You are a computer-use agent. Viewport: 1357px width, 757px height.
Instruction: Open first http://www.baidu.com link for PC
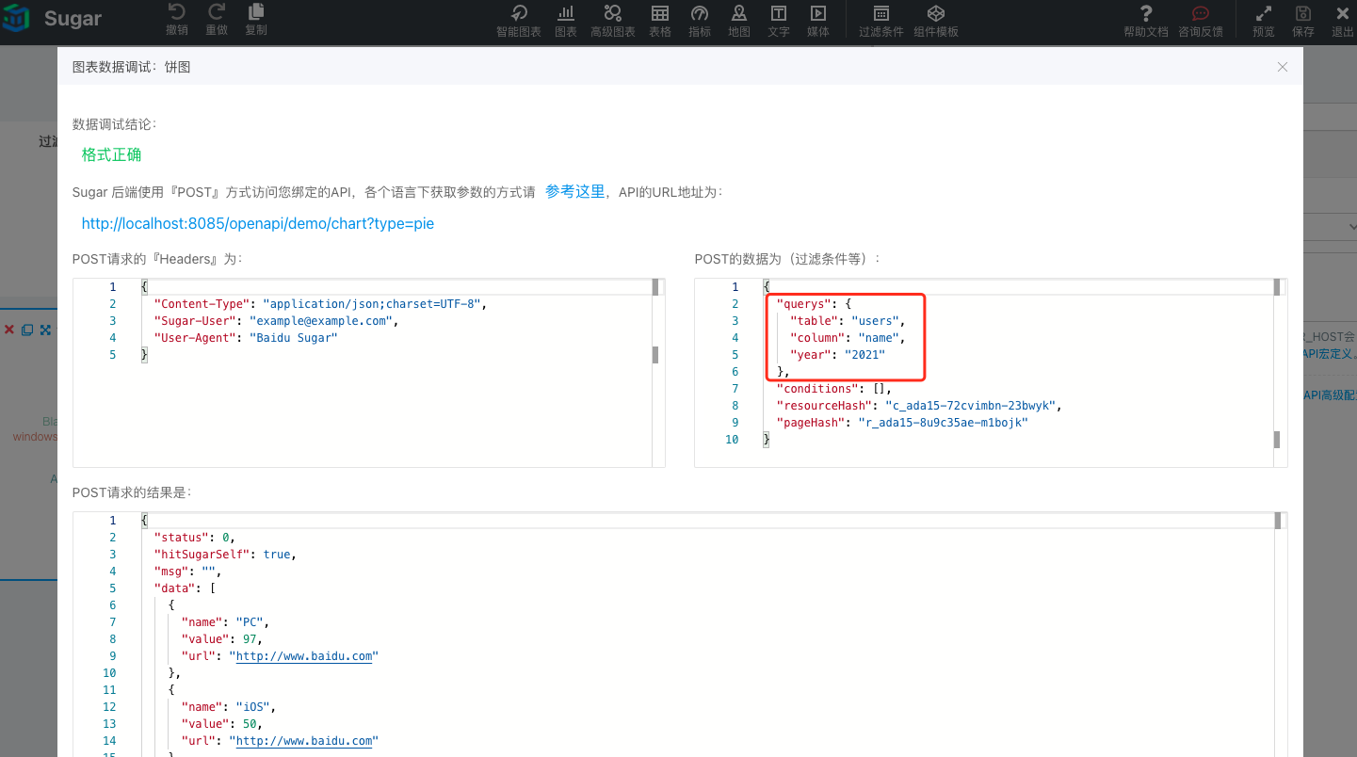pyautogui.click(x=303, y=656)
